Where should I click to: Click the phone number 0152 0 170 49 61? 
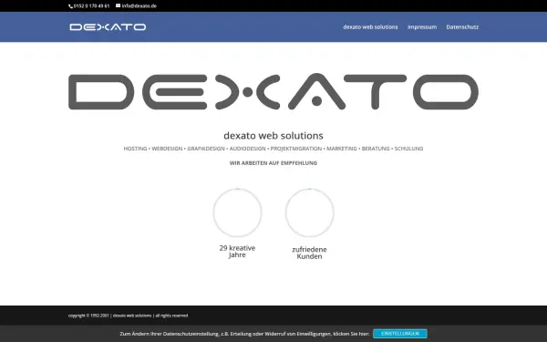91,6
